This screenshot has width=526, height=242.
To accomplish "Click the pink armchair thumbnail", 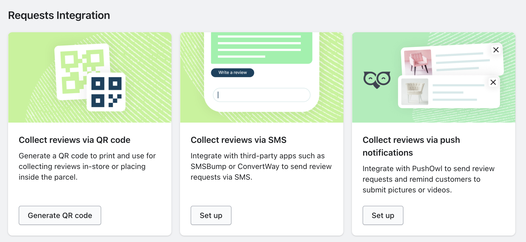I will point(418,62).
